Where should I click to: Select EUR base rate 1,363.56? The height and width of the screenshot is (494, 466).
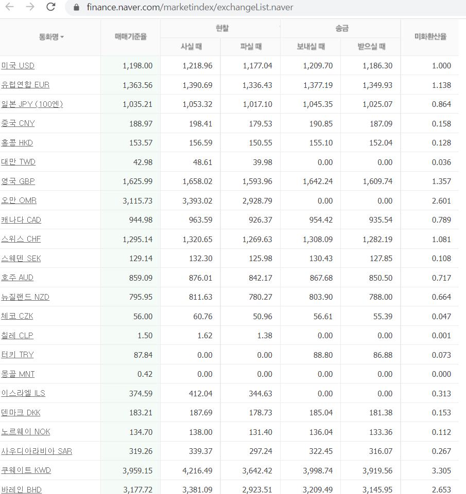click(x=137, y=85)
